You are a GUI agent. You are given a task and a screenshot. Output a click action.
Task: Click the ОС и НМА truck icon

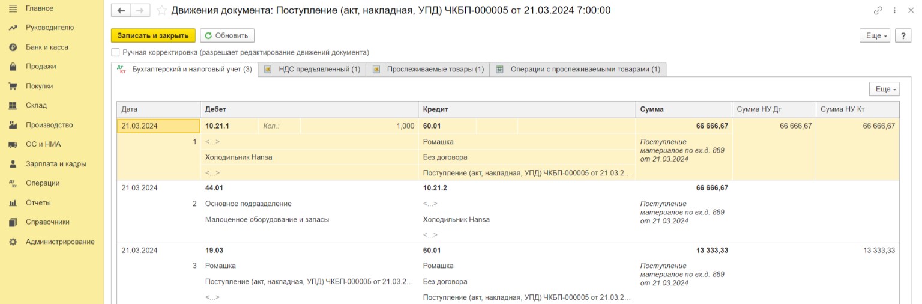[13, 145]
